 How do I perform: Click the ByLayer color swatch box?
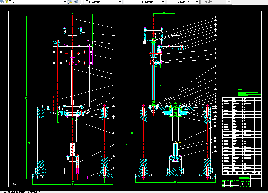click(87, 2)
